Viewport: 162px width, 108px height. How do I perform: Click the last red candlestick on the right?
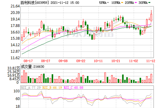[152, 17]
